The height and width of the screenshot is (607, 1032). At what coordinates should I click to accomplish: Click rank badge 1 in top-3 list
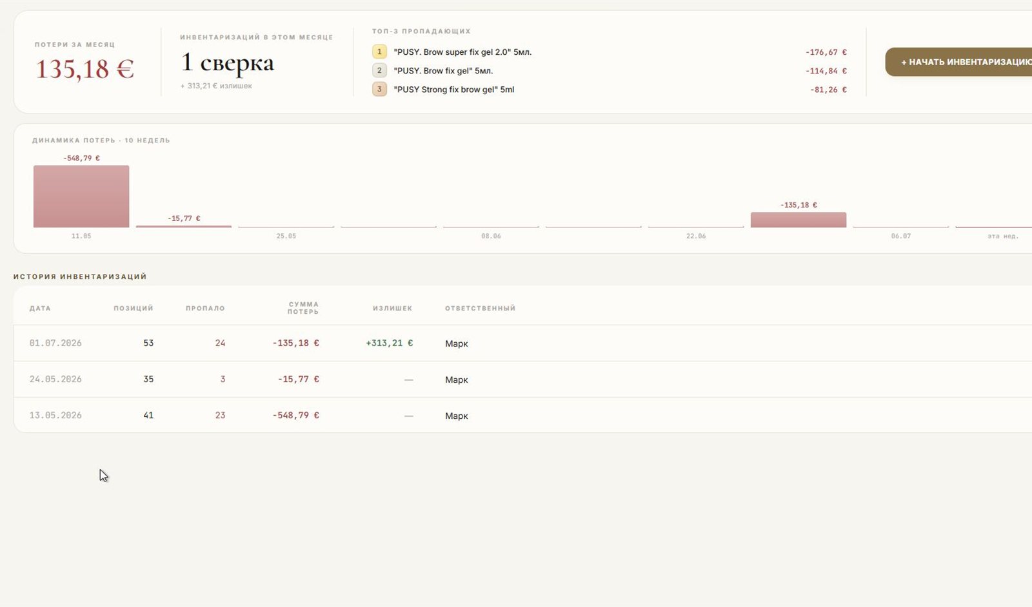(x=379, y=52)
